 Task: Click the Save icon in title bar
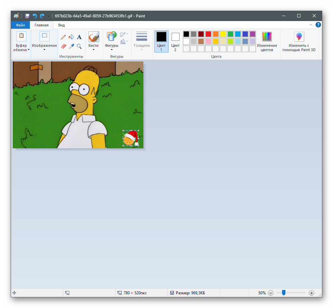(27, 16)
